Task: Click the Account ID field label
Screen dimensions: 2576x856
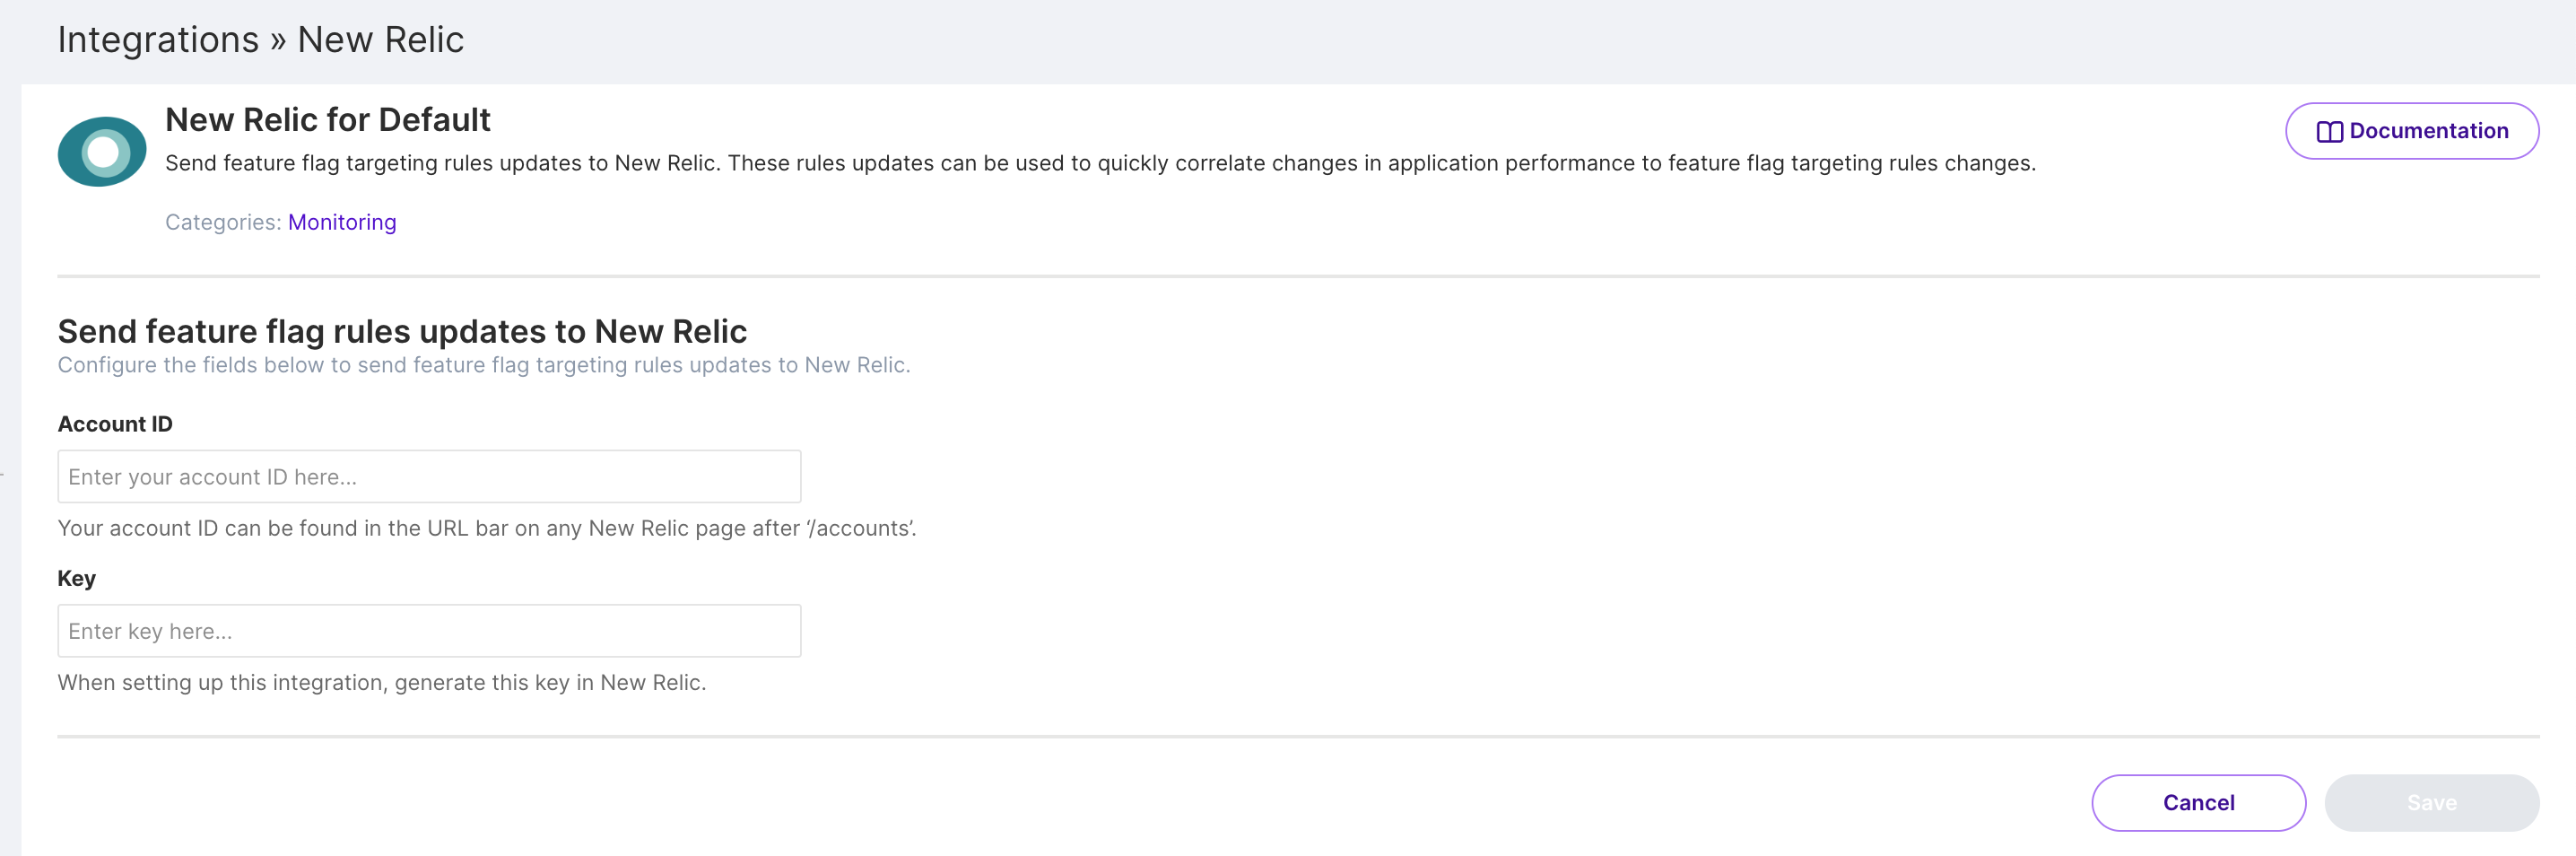Action: (x=115, y=424)
